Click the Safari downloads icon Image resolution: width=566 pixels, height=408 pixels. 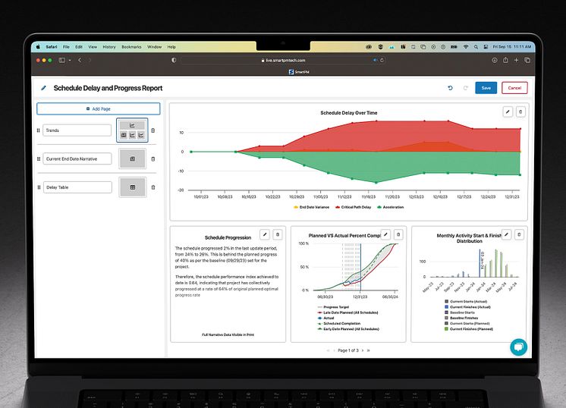[x=495, y=60]
